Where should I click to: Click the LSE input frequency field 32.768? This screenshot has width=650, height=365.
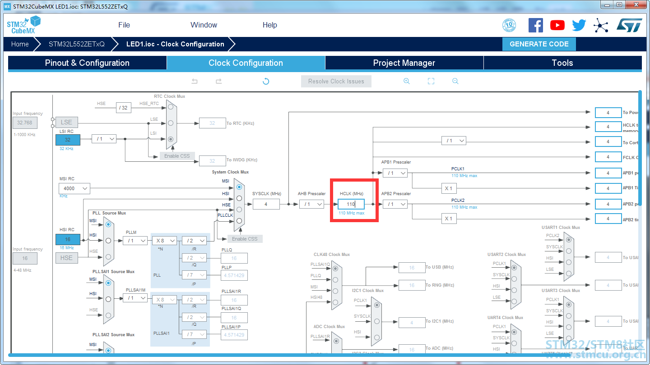[x=25, y=123]
